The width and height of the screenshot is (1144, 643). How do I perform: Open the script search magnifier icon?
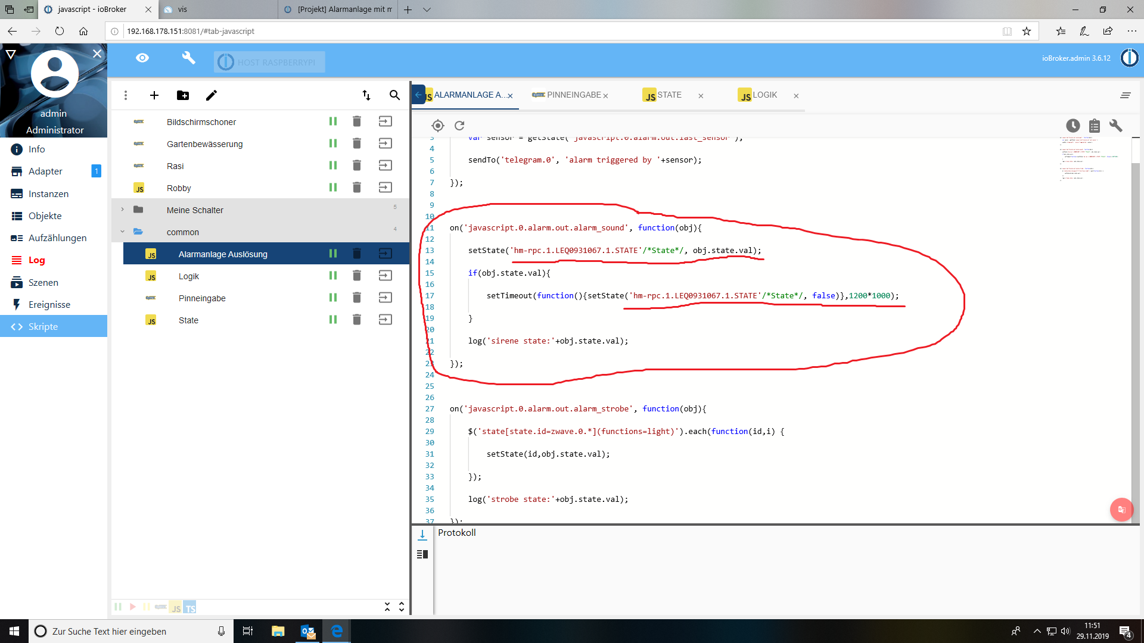point(394,95)
